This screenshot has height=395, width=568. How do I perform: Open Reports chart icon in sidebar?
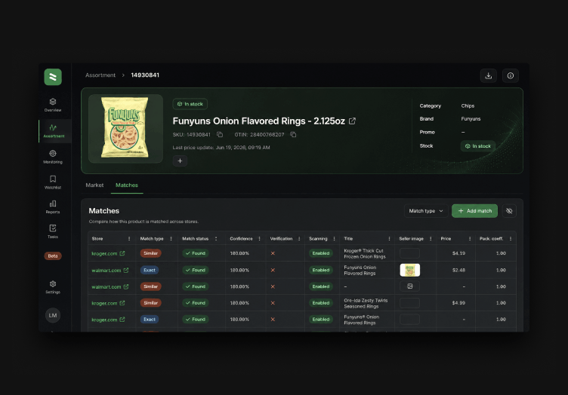[53, 207]
